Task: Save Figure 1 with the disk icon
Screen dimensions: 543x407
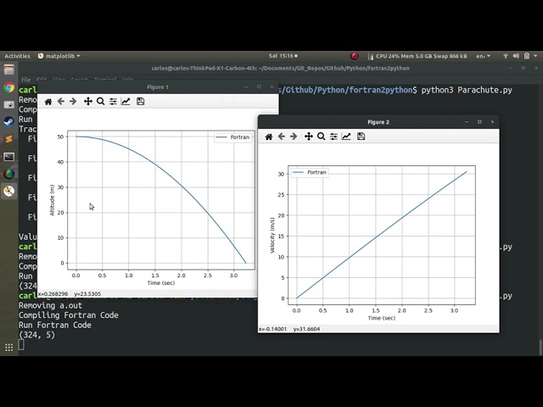Action: [140, 102]
